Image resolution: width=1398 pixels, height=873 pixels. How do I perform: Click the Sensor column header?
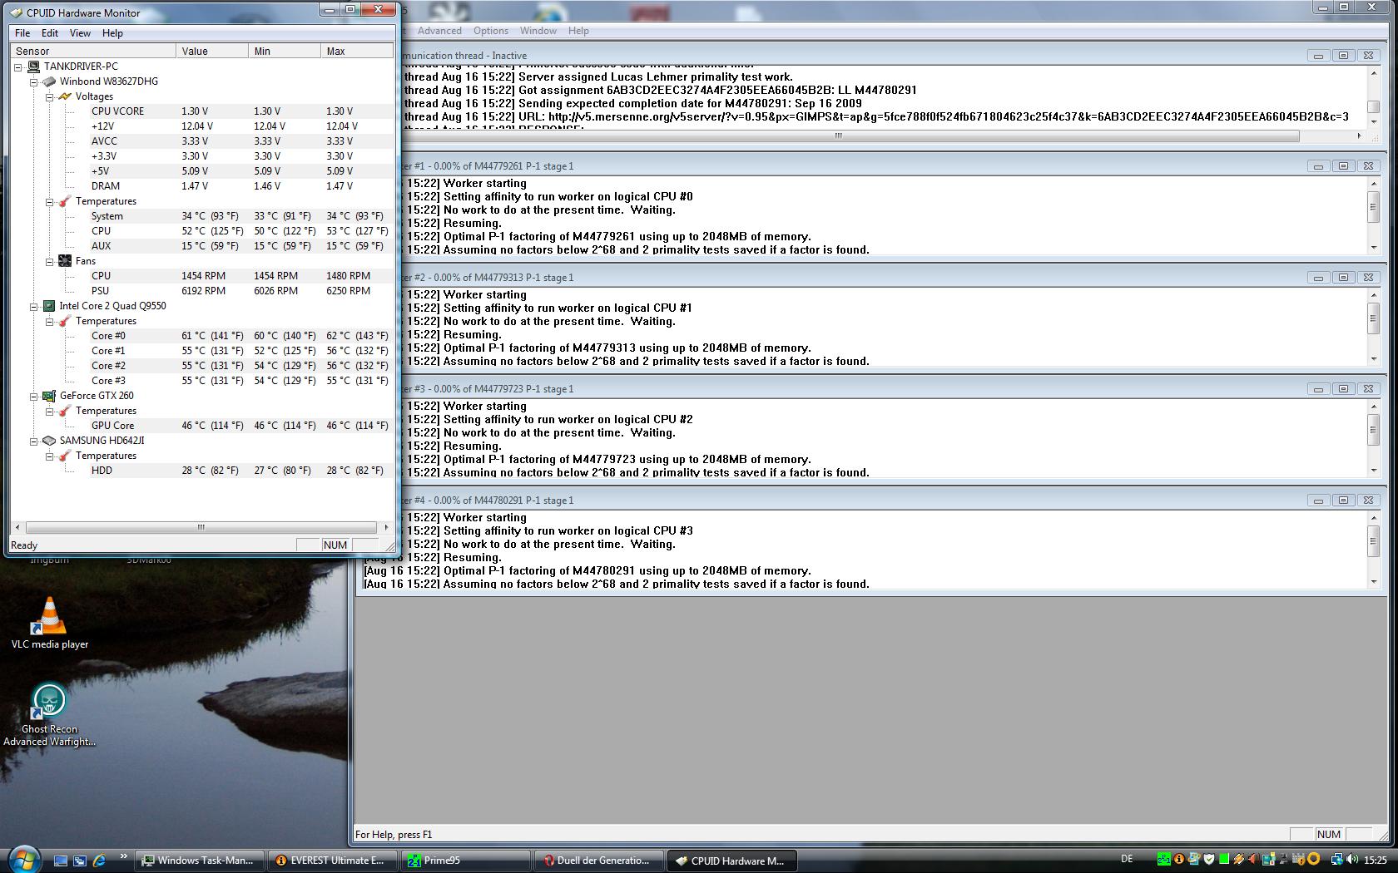point(93,51)
